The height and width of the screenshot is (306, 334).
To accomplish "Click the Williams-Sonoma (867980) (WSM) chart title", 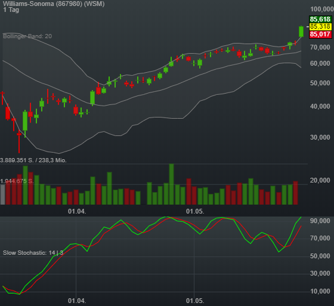I will (x=54, y=4).
